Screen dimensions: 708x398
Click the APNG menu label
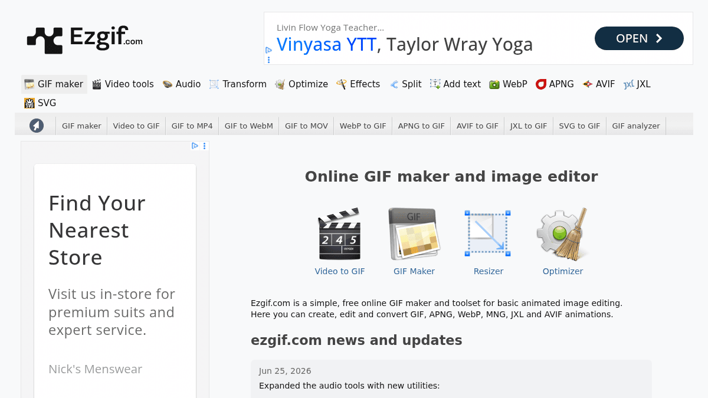tap(562, 84)
